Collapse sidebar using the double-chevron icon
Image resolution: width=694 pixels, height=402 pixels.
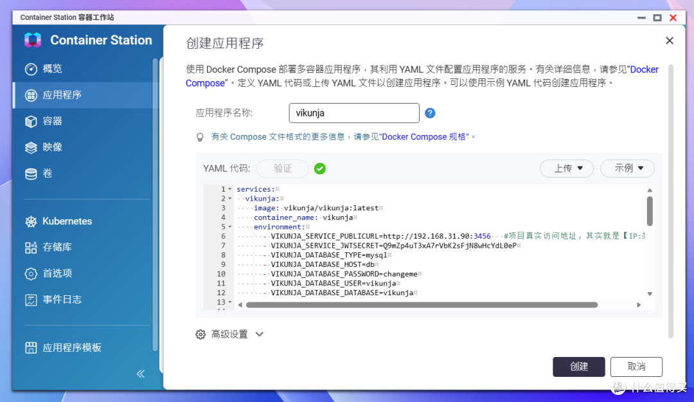pyautogui.click(x=141, y=374)
